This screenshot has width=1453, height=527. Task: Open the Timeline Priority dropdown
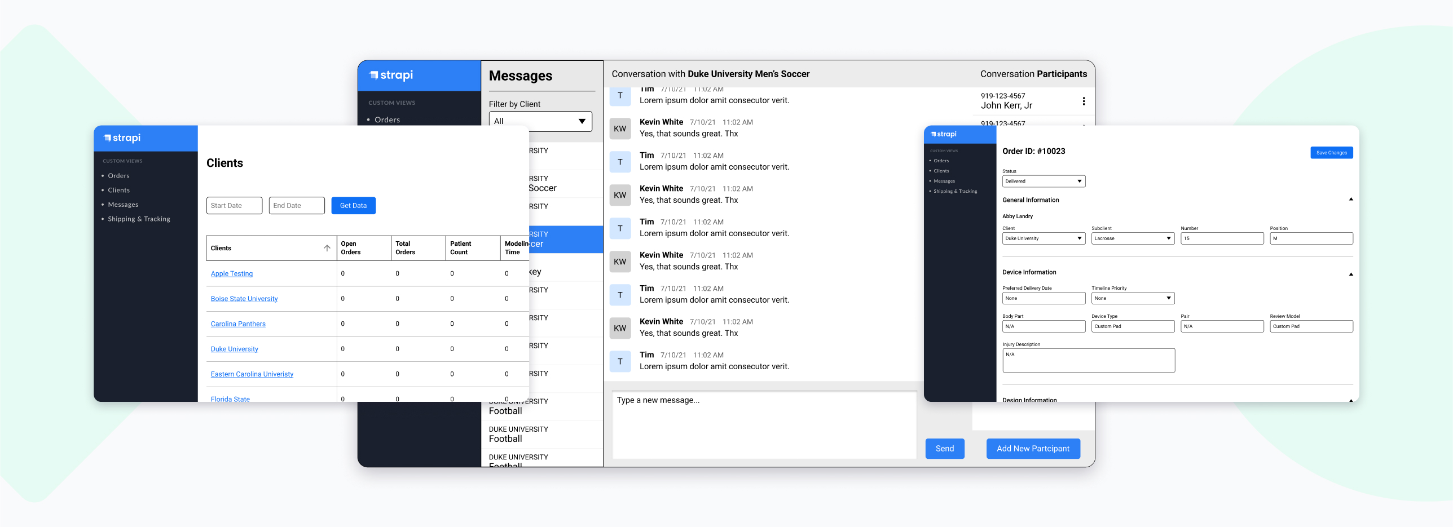[x=1132, y=298]
